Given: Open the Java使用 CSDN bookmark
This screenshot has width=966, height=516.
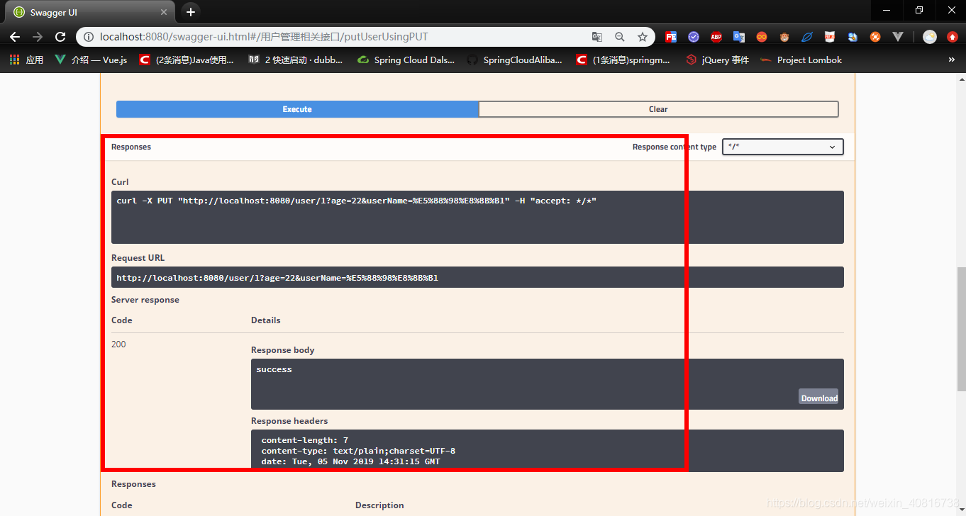Looking at the screenshot, I should pos(187,60).
